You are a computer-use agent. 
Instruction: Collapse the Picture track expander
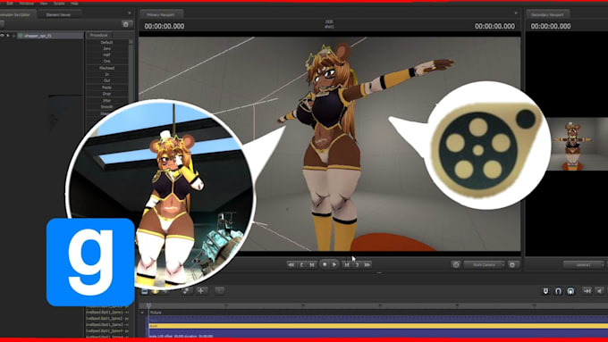click(x=142, y=313)
